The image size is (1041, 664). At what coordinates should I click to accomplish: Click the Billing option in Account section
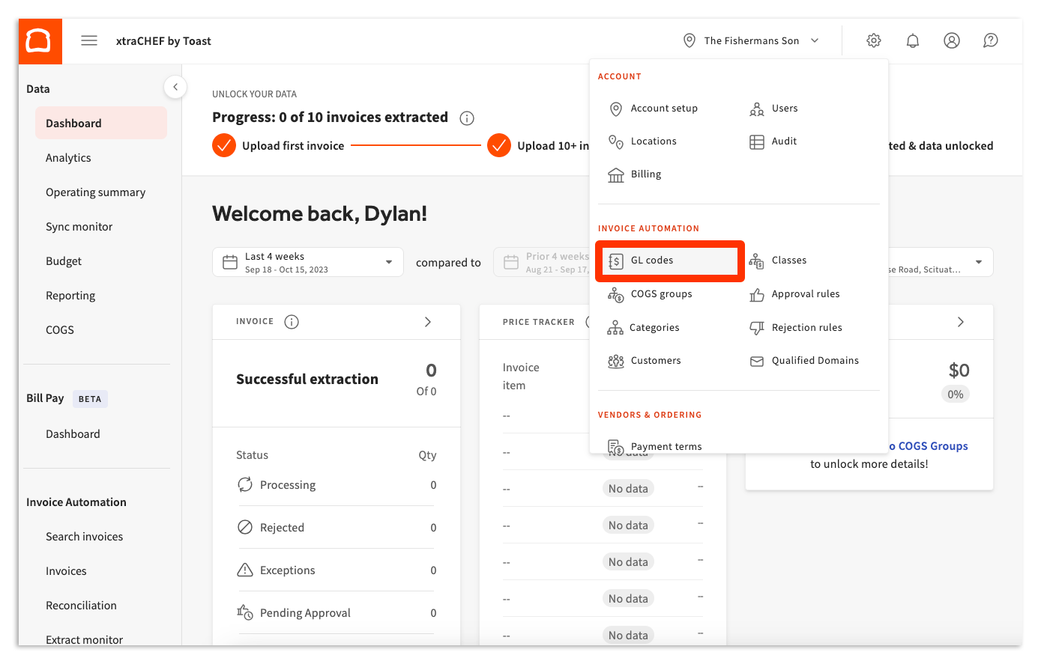click(645, 174)
